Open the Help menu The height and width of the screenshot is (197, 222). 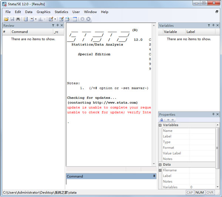coord(105,12)
